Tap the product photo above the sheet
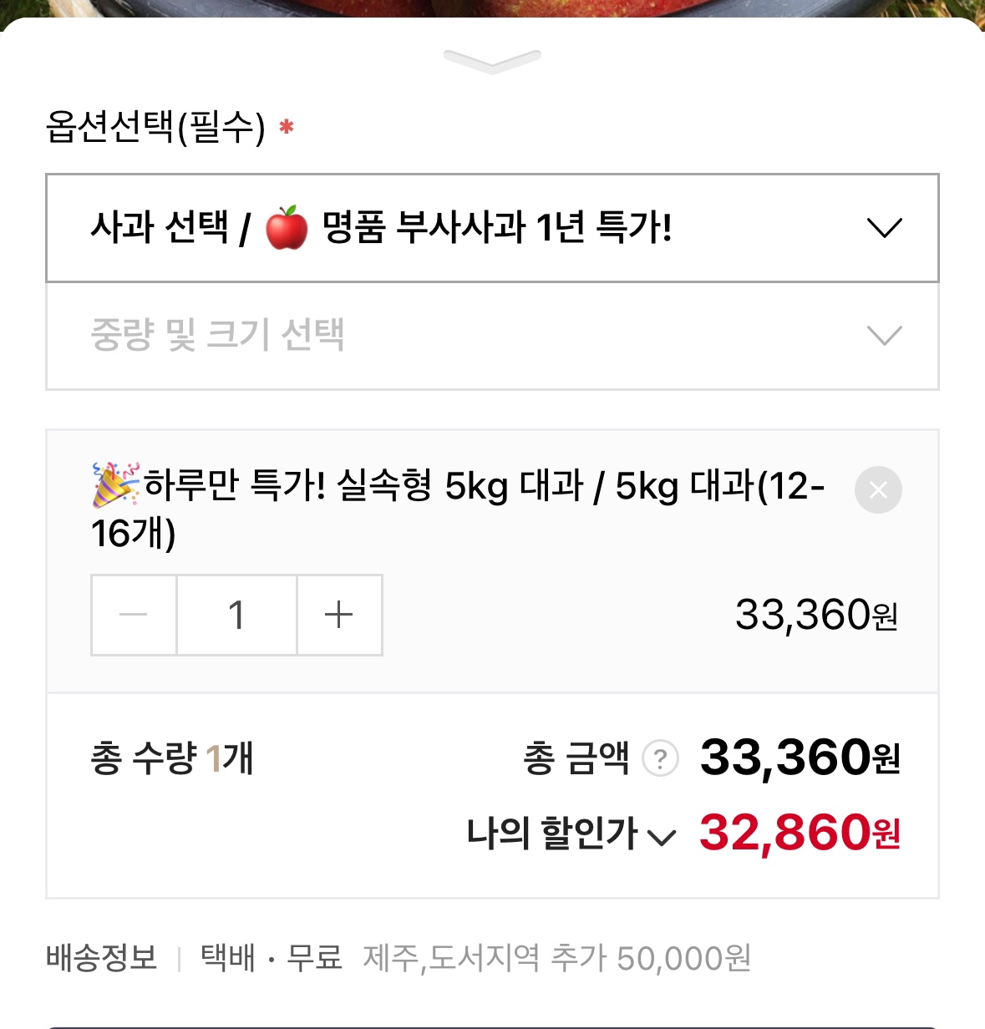The height and width of the screenshot is (1029, 985). (x=492, y=8)
